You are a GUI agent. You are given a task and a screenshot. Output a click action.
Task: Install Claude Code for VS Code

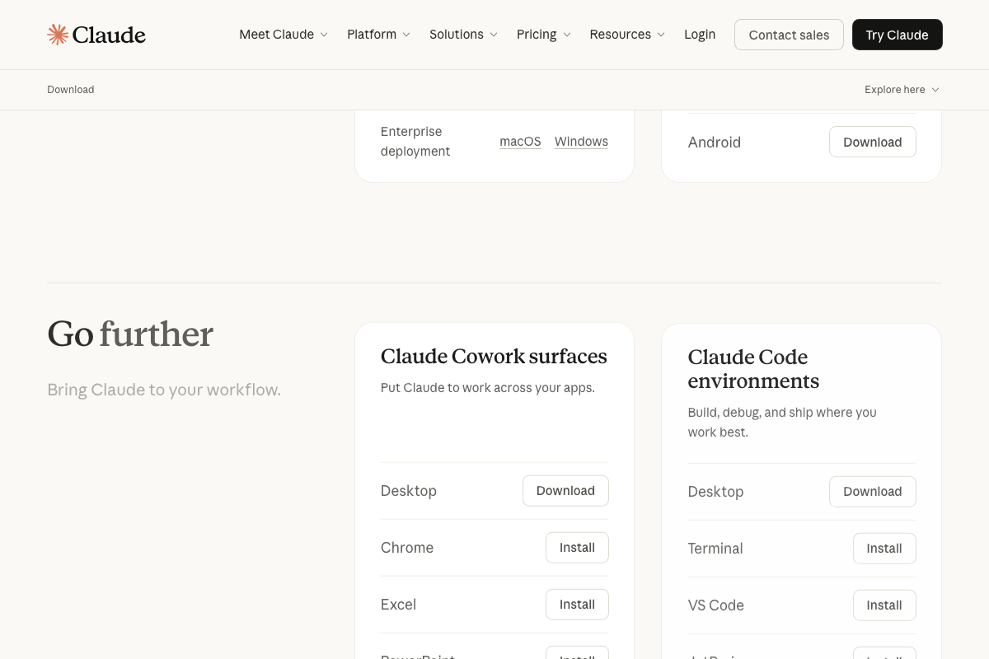pyautogui.click(x=884, y=605)
